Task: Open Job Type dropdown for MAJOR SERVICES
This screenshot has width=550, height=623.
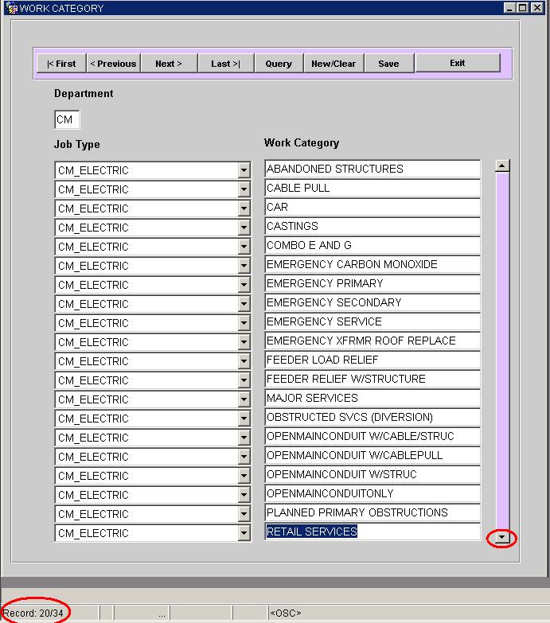Action: [244, 399]
